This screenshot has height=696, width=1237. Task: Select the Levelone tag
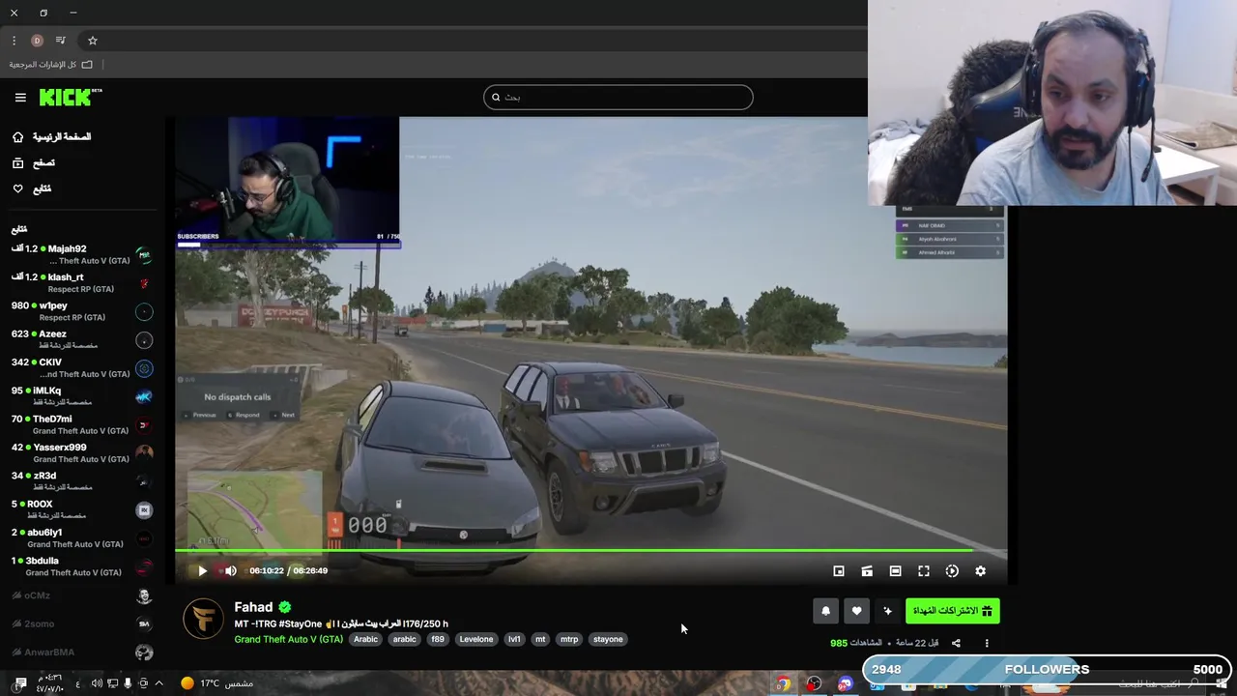coord(475,639)
